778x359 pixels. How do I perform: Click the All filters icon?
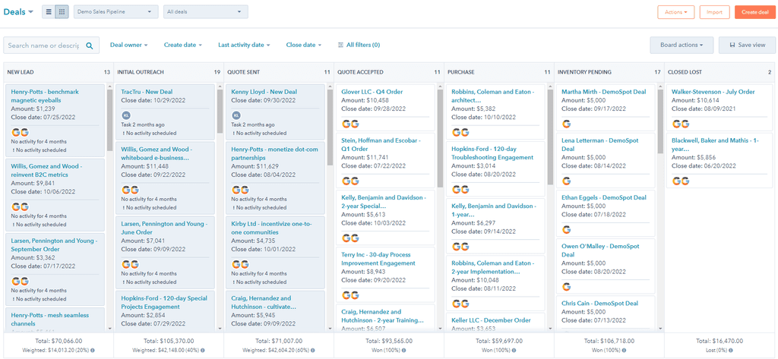point(340,45)
